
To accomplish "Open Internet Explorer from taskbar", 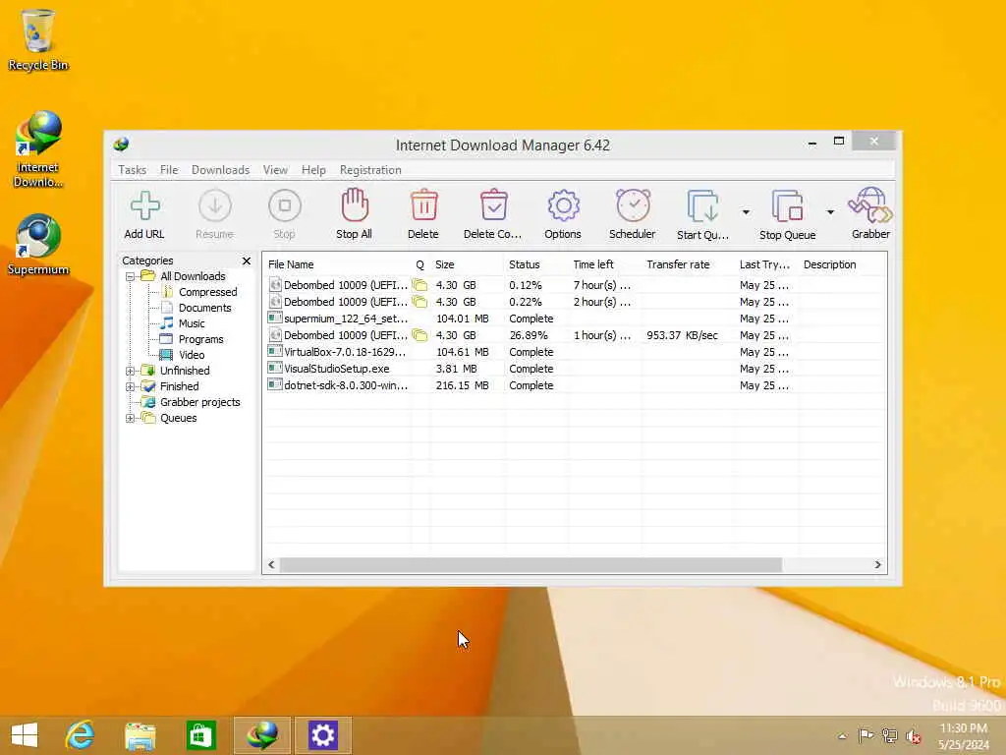I will [81, 735].
